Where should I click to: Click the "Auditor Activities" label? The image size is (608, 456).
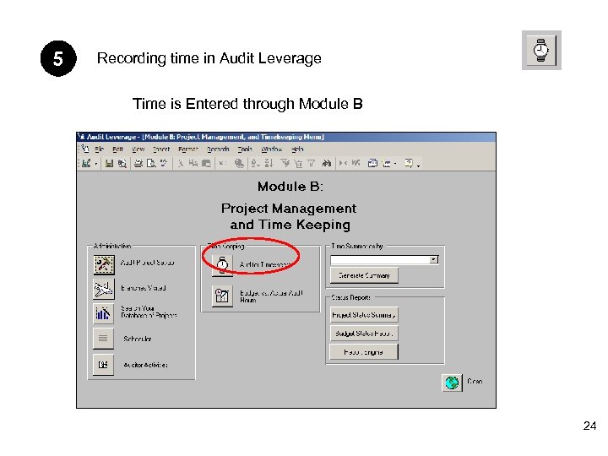pyautogui.click(x=145, y=365)
